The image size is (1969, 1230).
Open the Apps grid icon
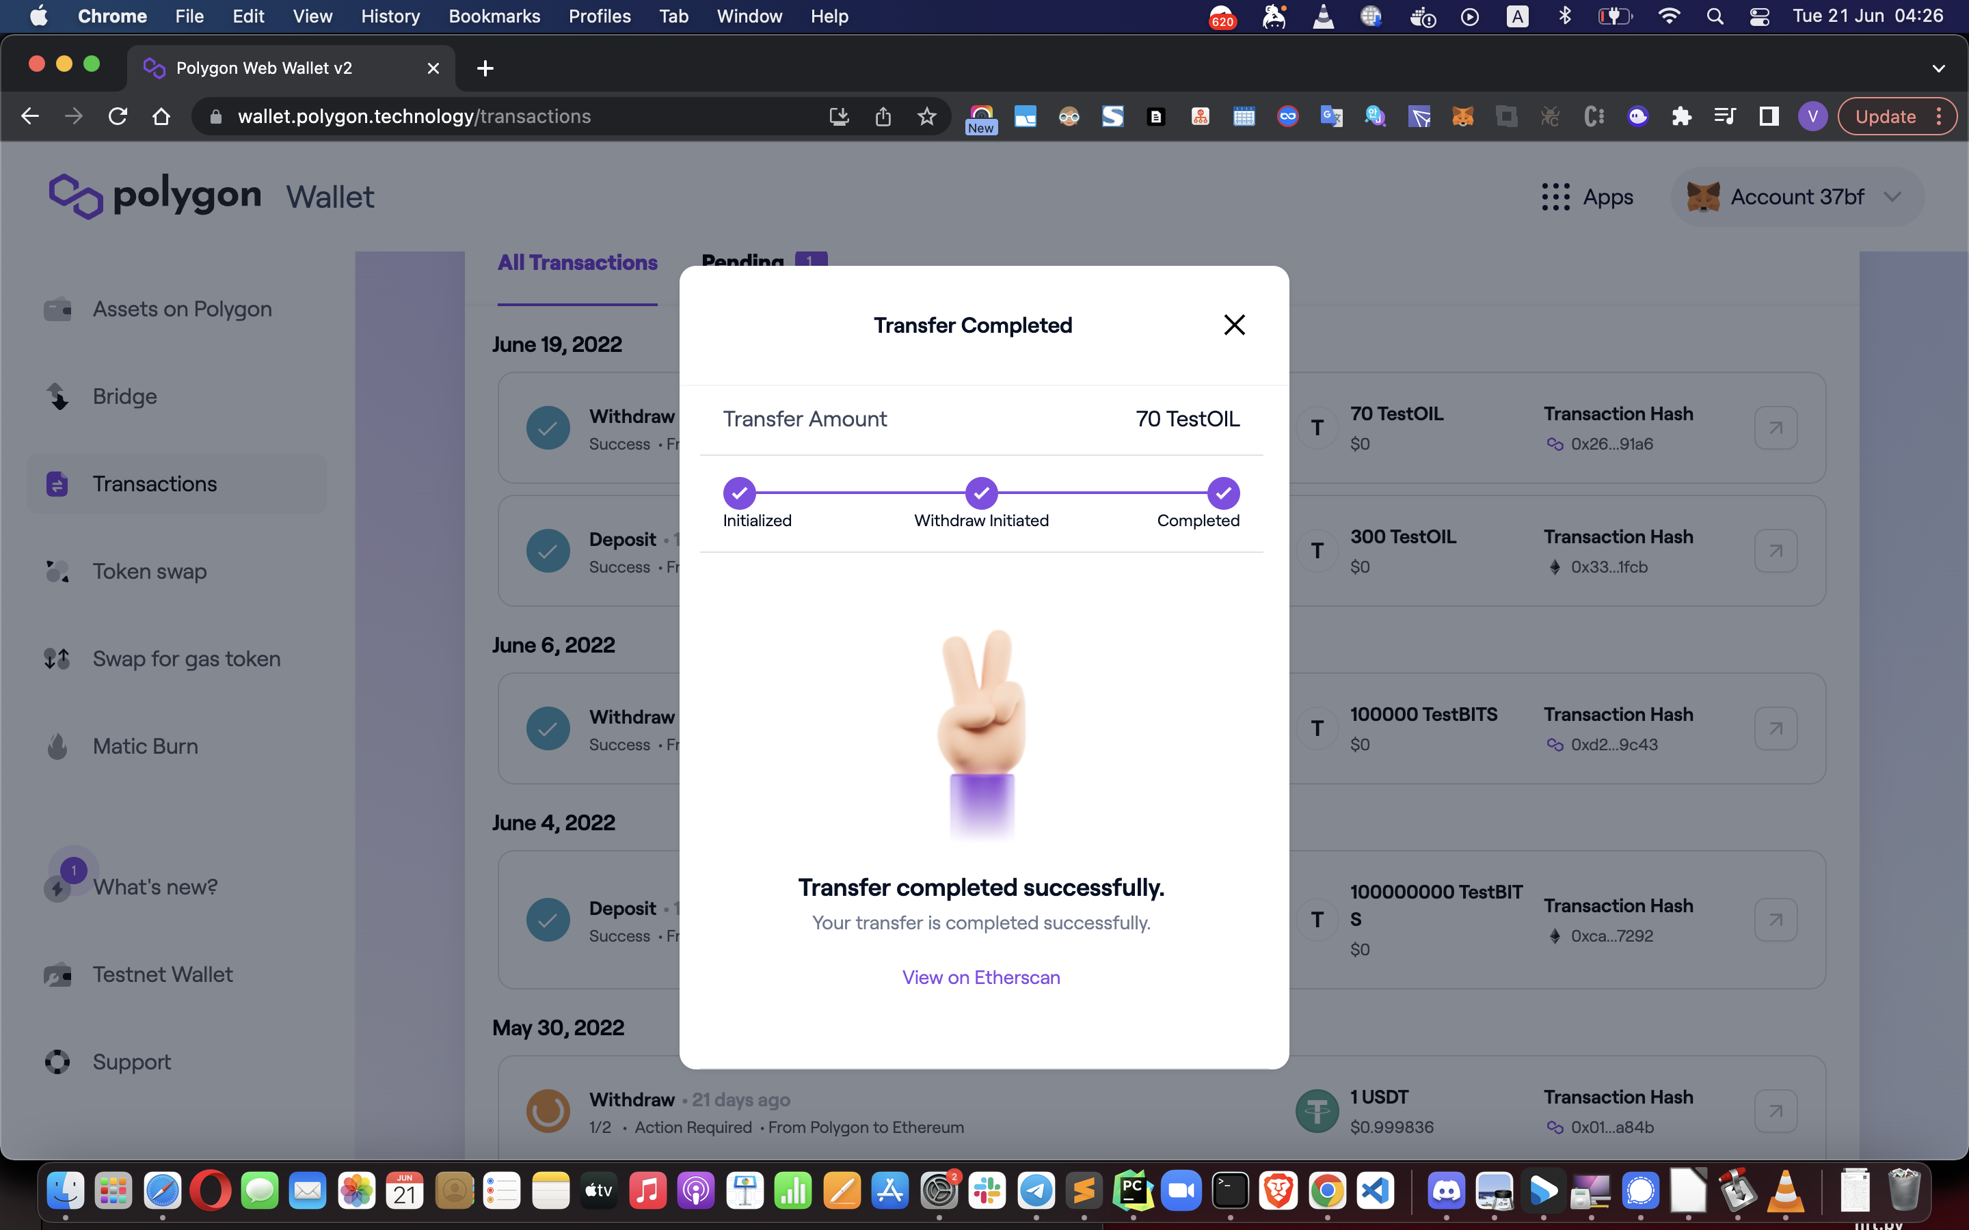pyautogui.click(x=1555, y=197)
